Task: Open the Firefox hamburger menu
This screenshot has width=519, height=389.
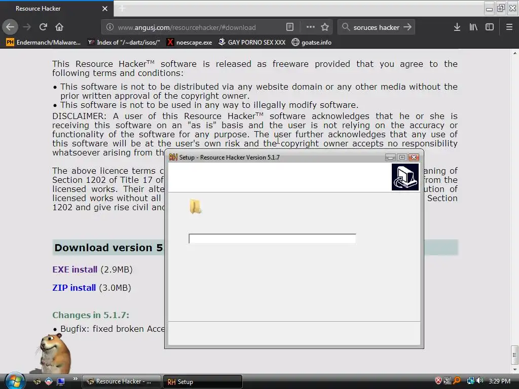Action: [509, 27]
